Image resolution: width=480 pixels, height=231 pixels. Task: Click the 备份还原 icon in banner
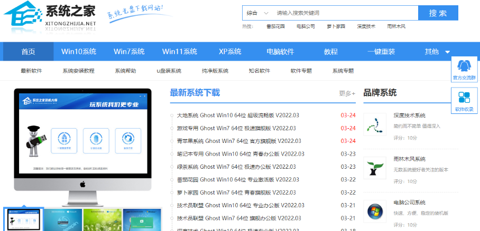tap(128, 141)
